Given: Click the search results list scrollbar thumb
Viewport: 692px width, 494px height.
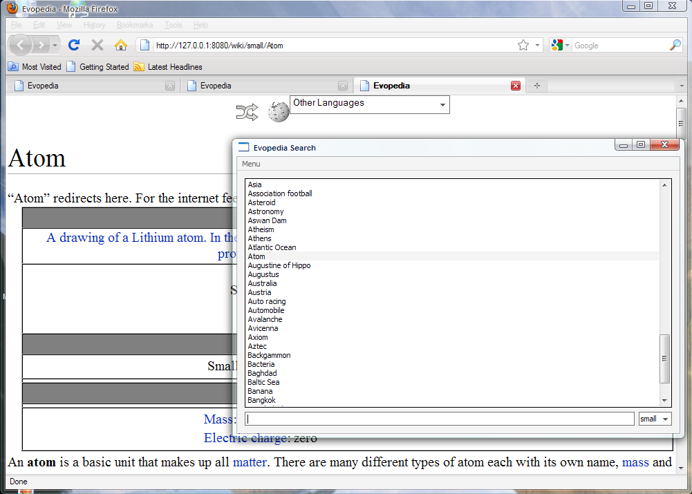Looking at the screenshot, I should [665, 358].
